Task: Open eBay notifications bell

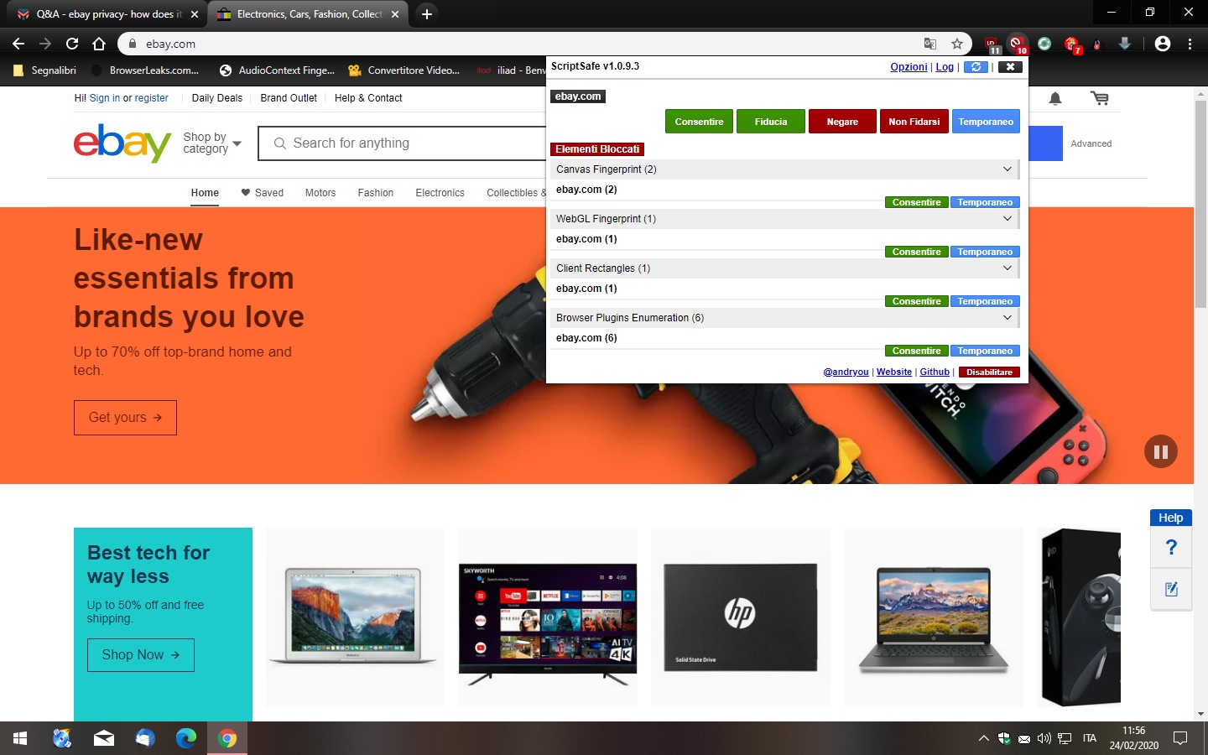Action: [x=1055, y=98]
